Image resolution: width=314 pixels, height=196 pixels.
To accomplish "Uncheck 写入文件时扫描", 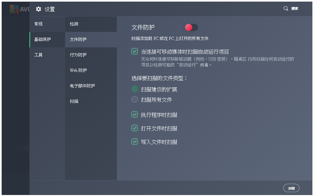I will [x=134, y=142].
